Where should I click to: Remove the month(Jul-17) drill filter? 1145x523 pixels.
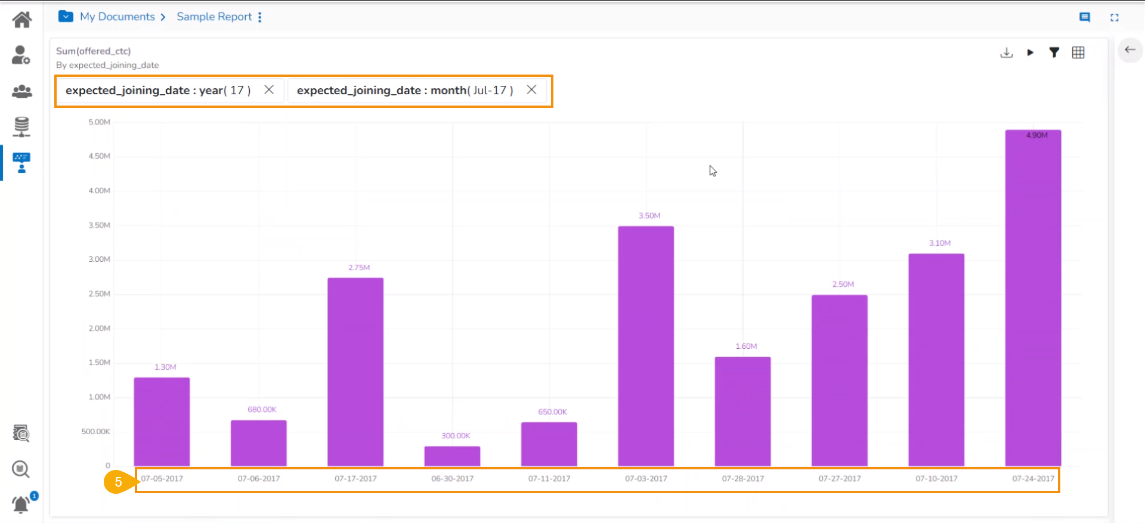531,89
